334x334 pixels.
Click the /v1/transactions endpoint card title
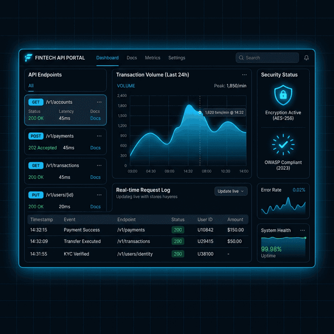[x=63, y=165]
